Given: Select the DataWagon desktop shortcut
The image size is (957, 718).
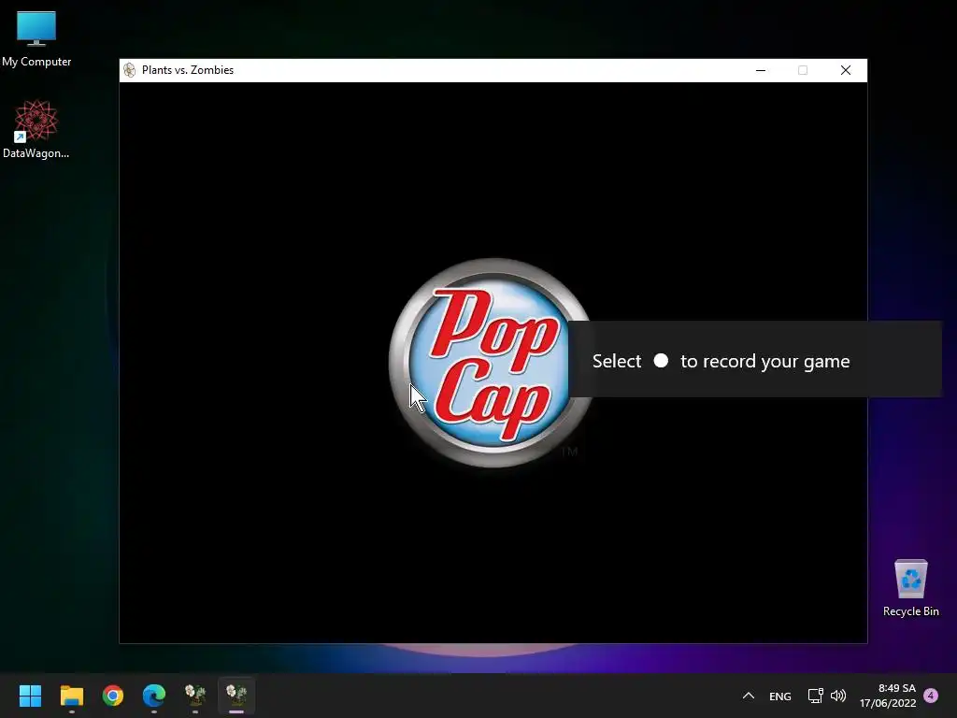Looking at the screenshot, I should [36, 129].
